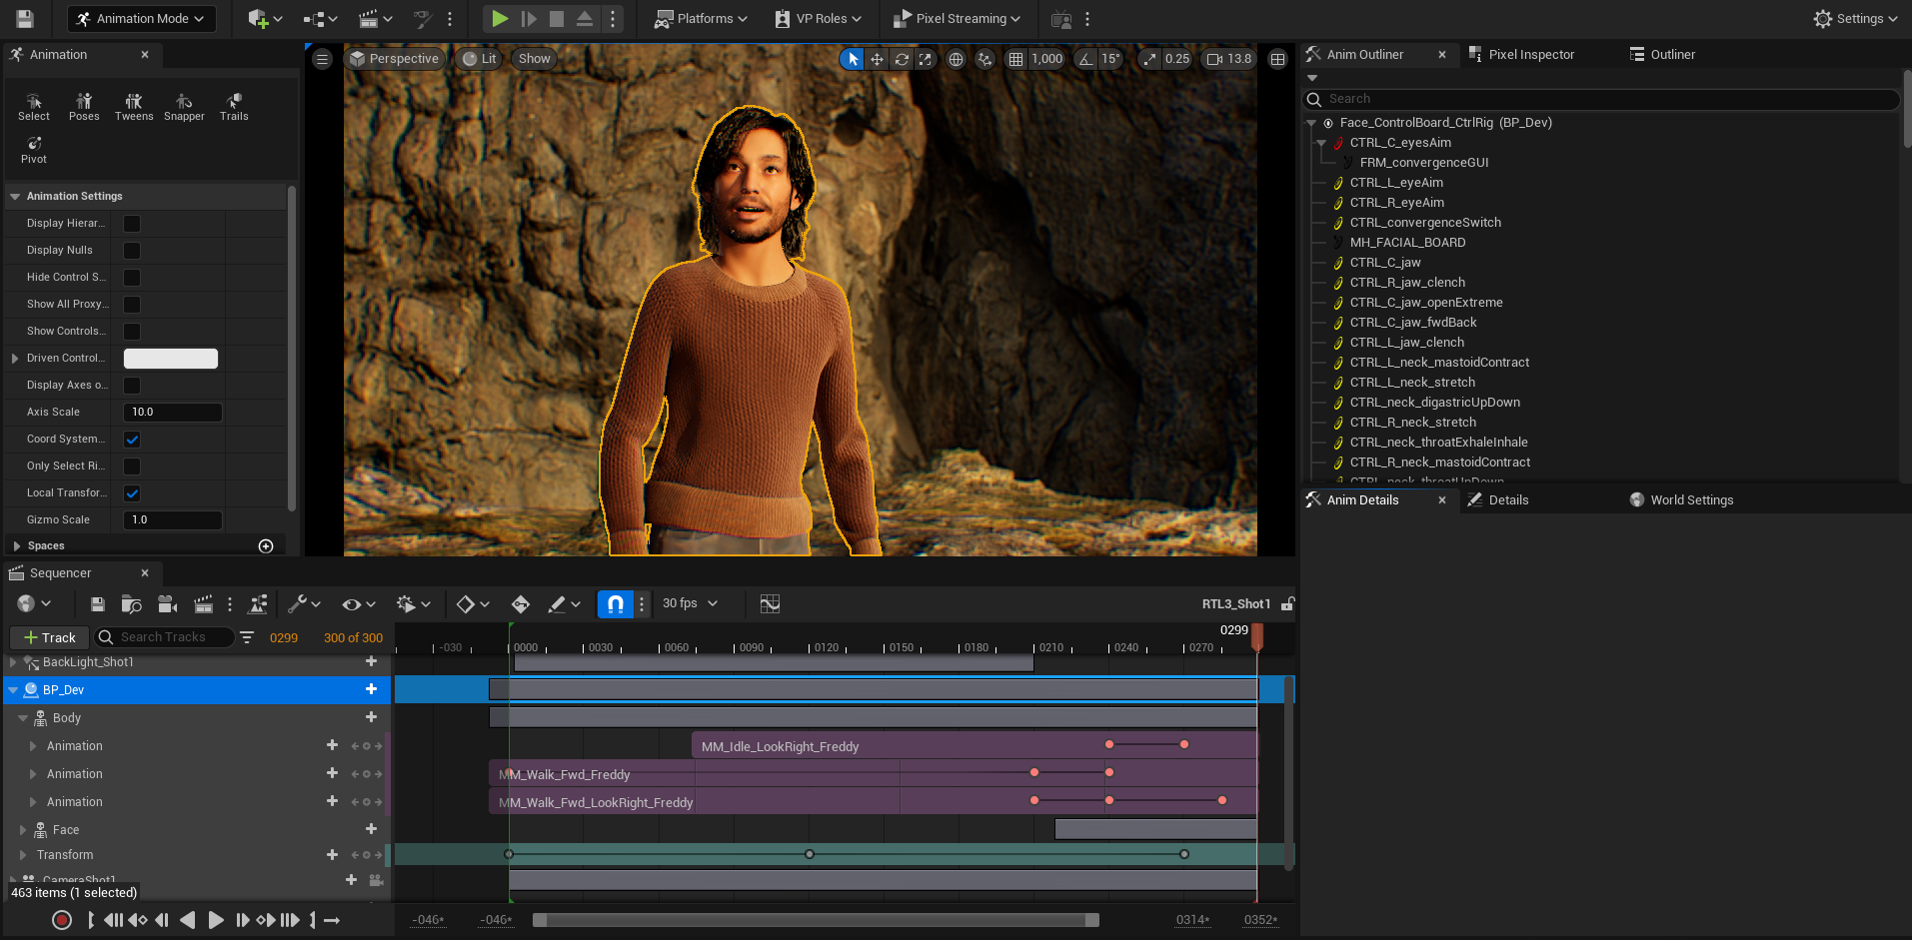
Task: Toggle the Hide Control Shapes checkbox
Action: click(132, 278)
